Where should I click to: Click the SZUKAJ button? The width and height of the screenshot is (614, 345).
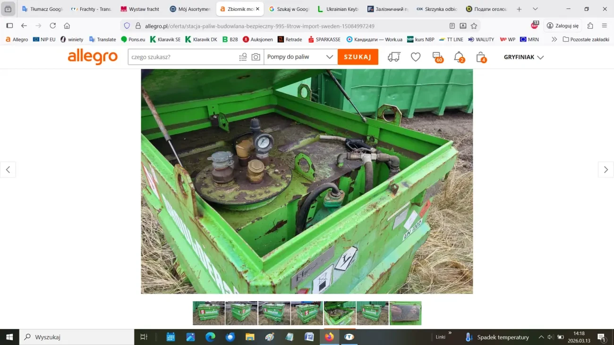(358, 57)
